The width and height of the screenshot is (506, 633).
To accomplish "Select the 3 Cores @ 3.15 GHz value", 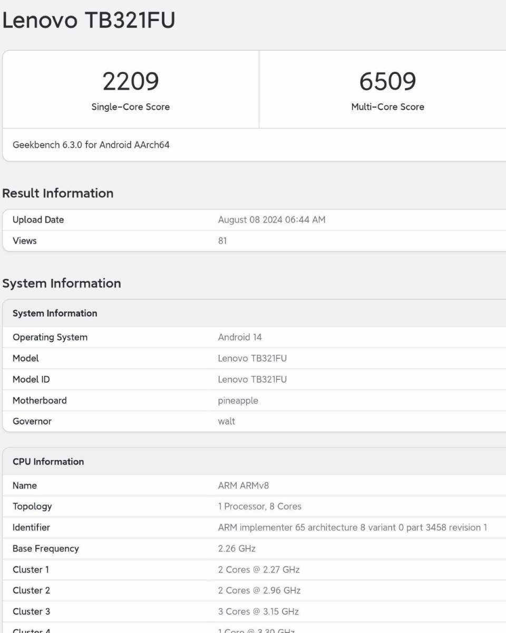I will click(258, 611).
